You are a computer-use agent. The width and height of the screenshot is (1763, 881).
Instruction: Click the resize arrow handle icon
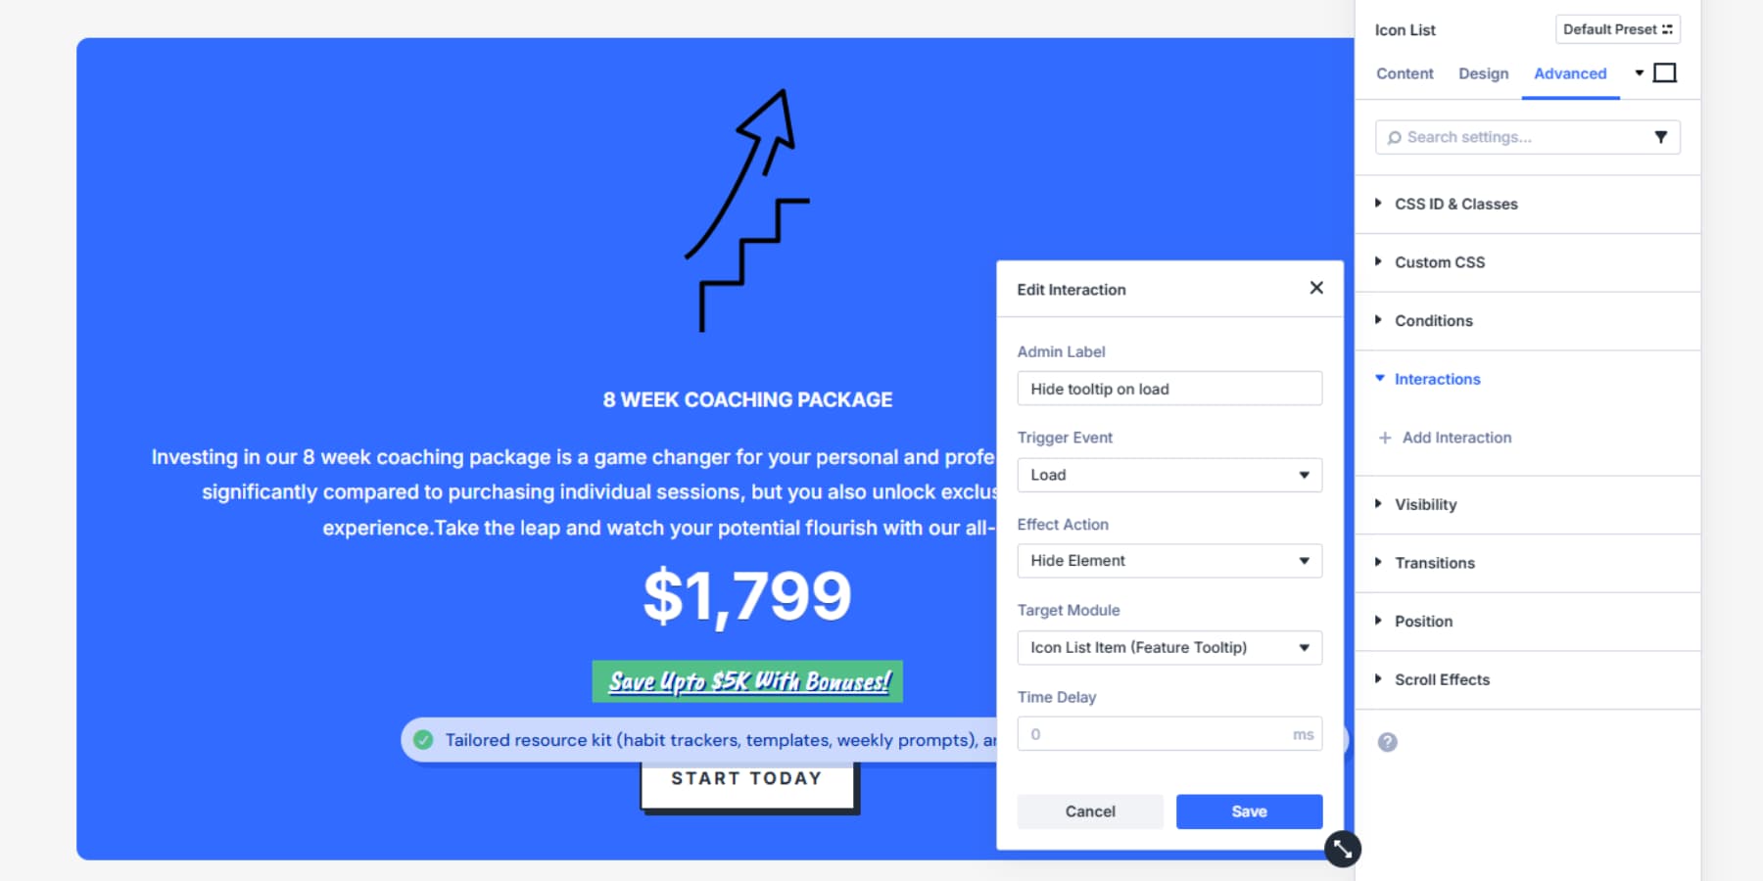point(1342,849)
